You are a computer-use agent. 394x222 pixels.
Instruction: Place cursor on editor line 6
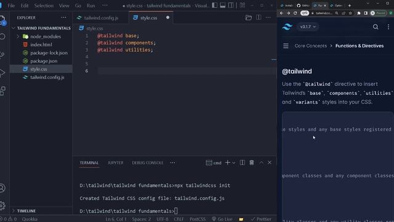point(187,71)
